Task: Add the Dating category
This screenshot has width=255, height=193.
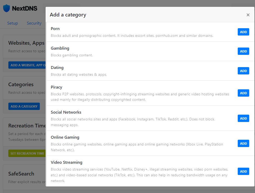Action: [x=243, y=71]
